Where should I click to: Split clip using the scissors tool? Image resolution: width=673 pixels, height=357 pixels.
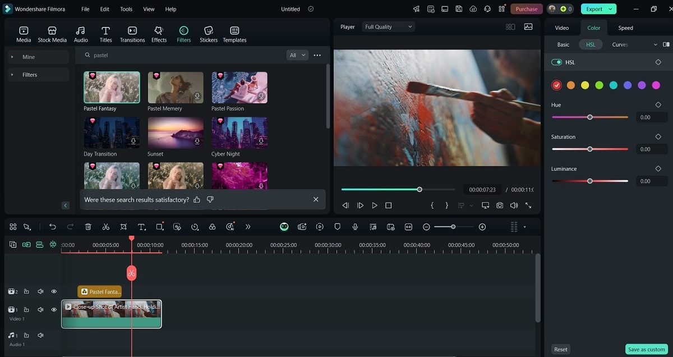point(105,227)
